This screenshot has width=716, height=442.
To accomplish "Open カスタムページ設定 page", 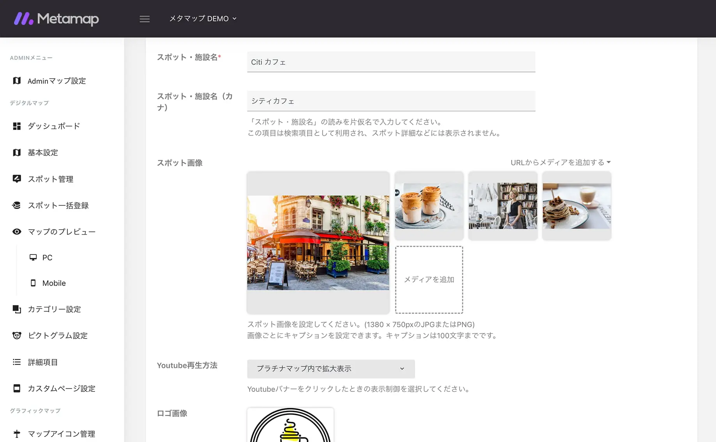I will click(62, 388).
